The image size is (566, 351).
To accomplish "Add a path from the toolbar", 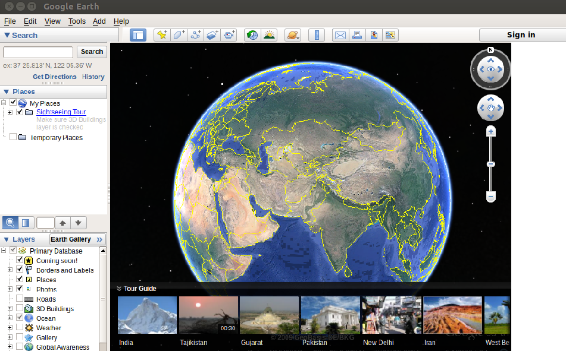I will (x=196, y=35).
